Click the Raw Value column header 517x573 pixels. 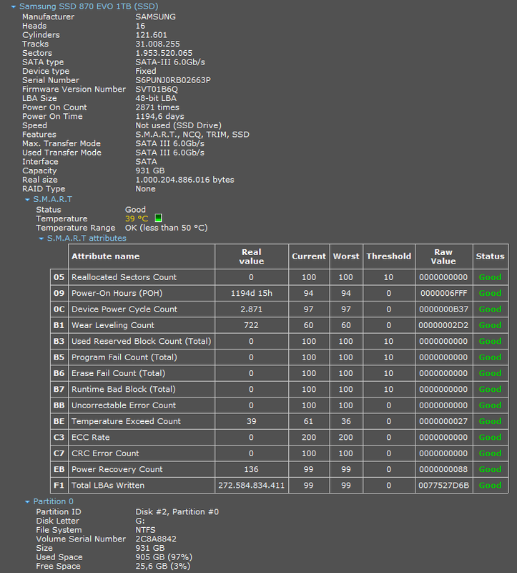[x=443, y=256]
